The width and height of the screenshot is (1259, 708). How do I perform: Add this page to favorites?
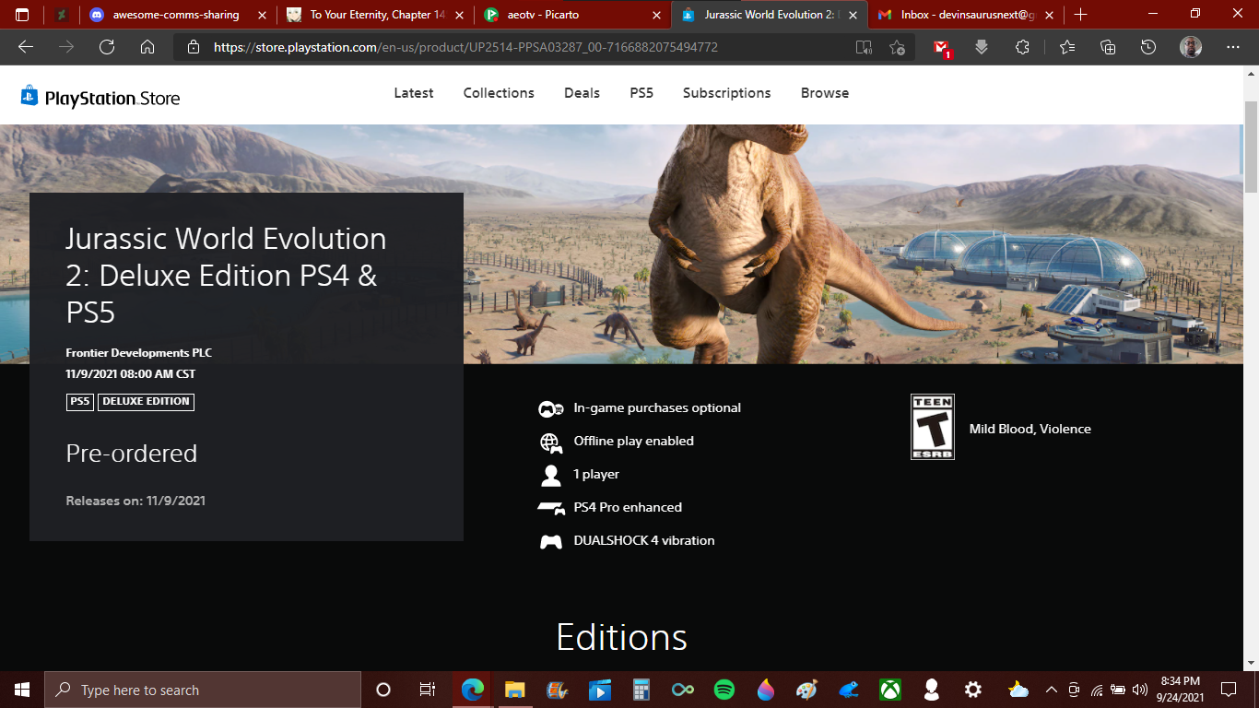click(x=898, y=47)
